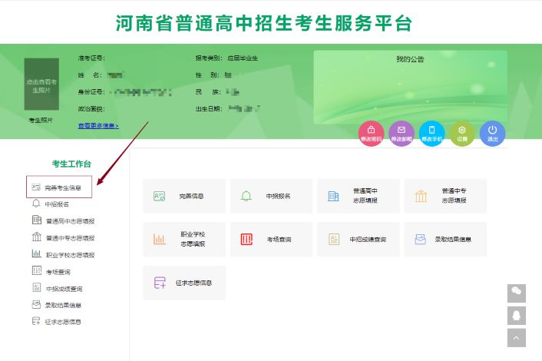Open the QQ floating icon
This screenshot has height=361, width=542.
click(517, 316)
